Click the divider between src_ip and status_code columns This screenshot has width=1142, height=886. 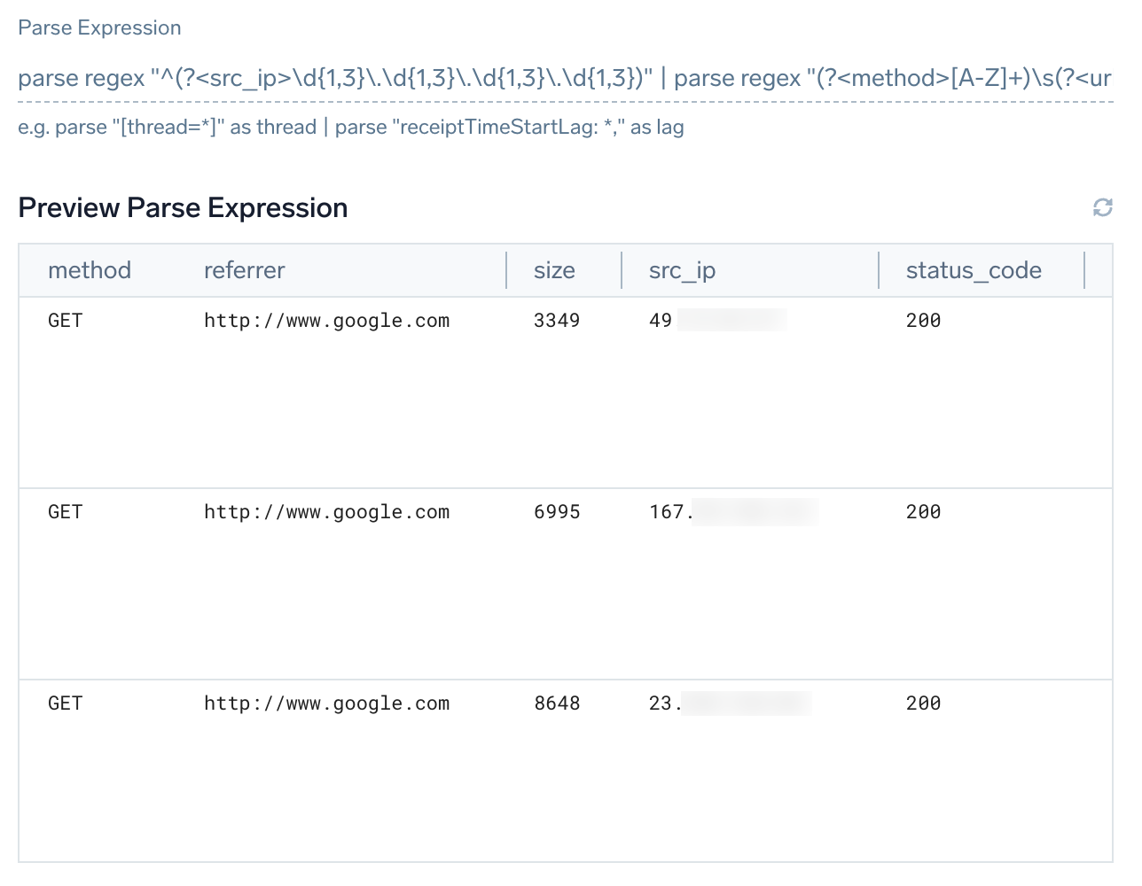(x=879, y=270)
